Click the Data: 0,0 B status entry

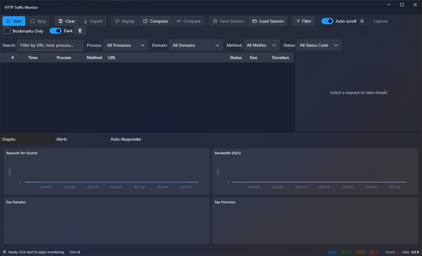(x=411, y=252)
